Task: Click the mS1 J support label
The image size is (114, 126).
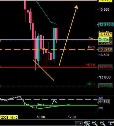Action: (x=91, y=84)
